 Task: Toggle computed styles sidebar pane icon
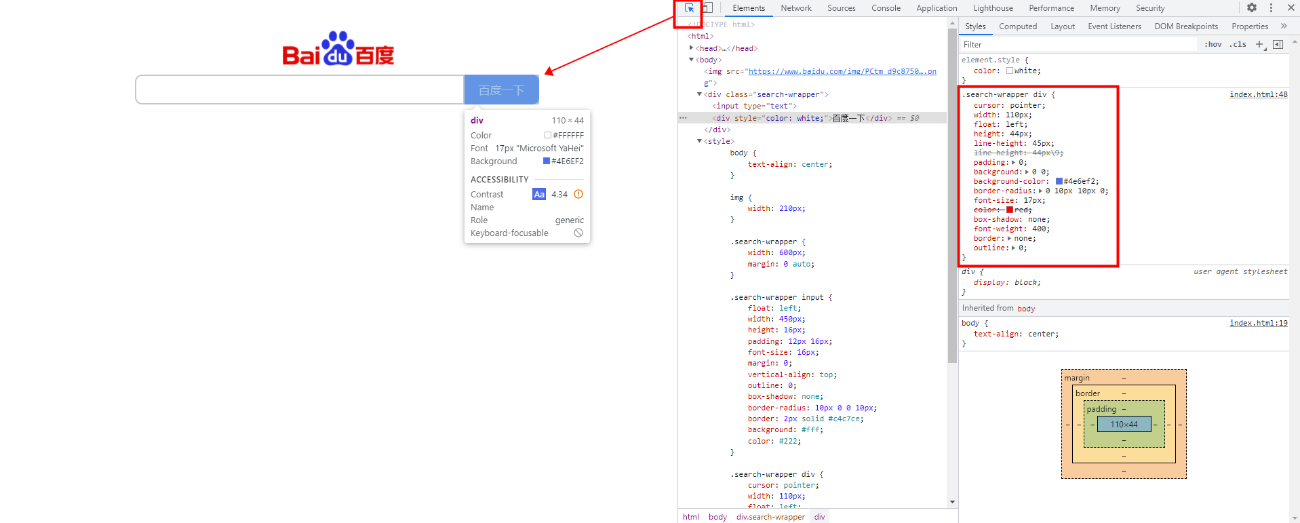[x=1278, y=45]
